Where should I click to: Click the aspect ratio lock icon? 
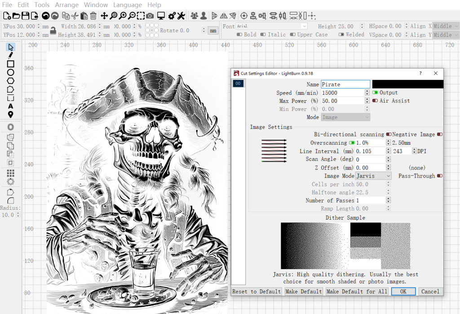point(53,31)
